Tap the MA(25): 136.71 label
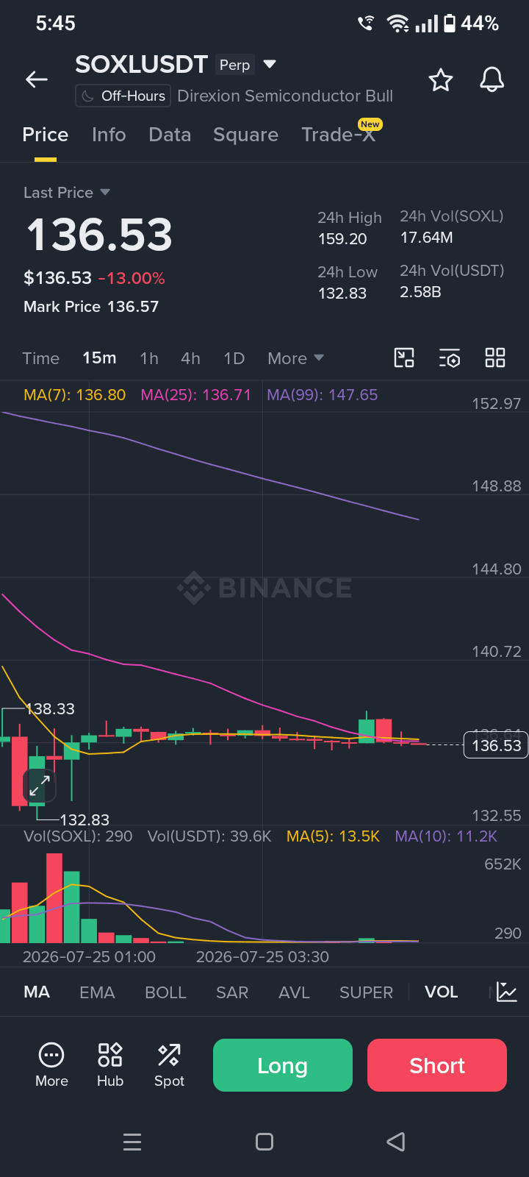 tap(196, 395)
